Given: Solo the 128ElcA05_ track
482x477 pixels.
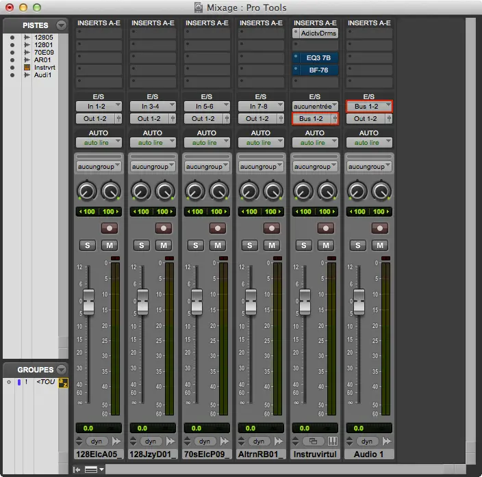Looking at the screenshot, I should point(88,245).
